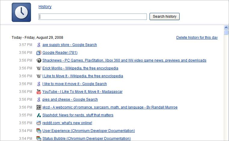Open I Like to Move It Wikipedia link

(x=83, y=76)
